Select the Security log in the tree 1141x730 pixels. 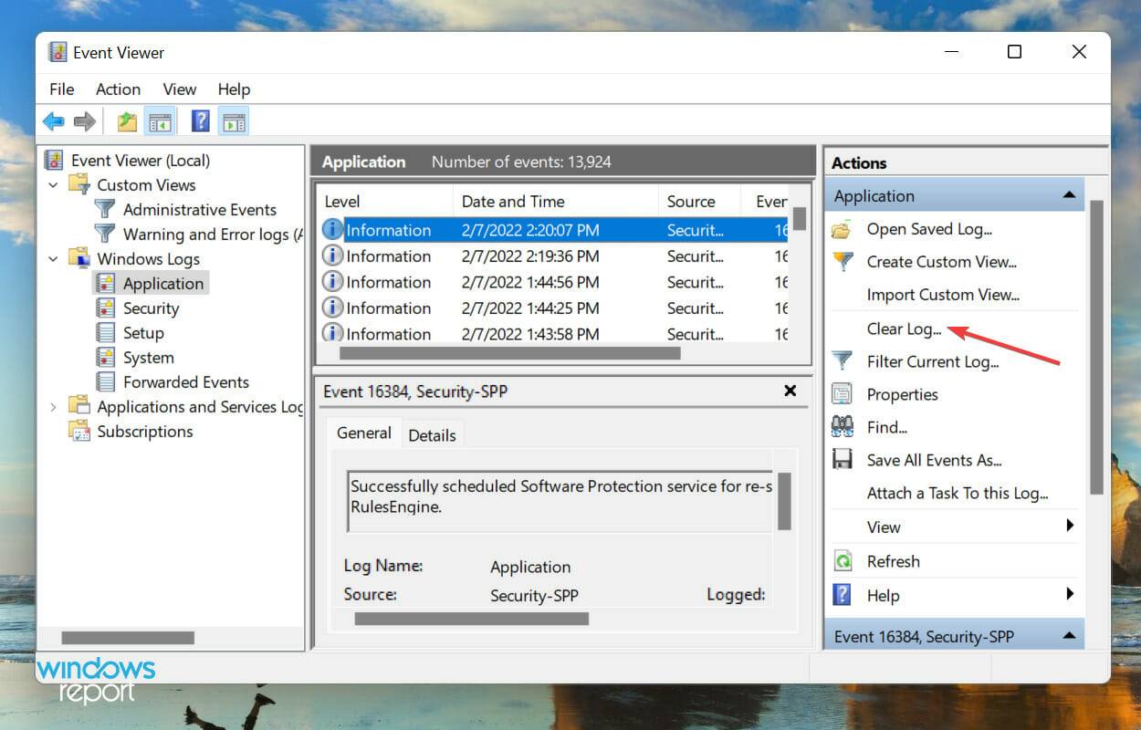[151, 308]
